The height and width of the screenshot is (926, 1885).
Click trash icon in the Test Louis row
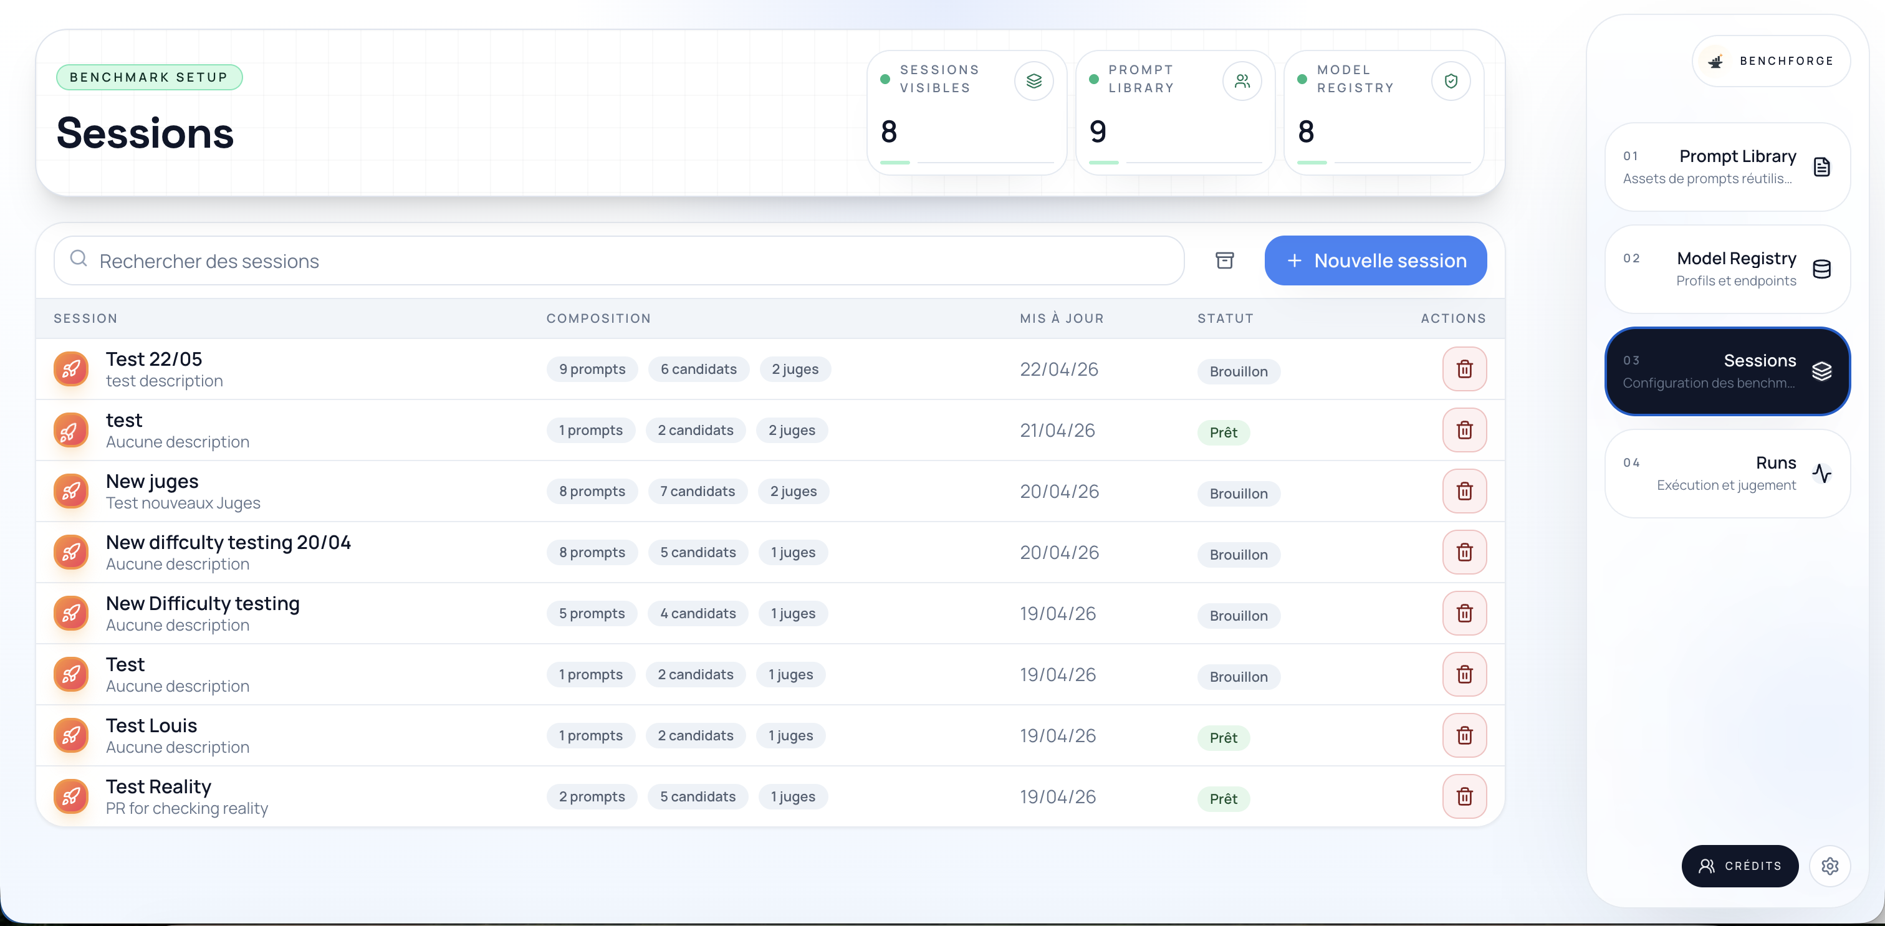pyautogui.click(x=1464, y=736)
